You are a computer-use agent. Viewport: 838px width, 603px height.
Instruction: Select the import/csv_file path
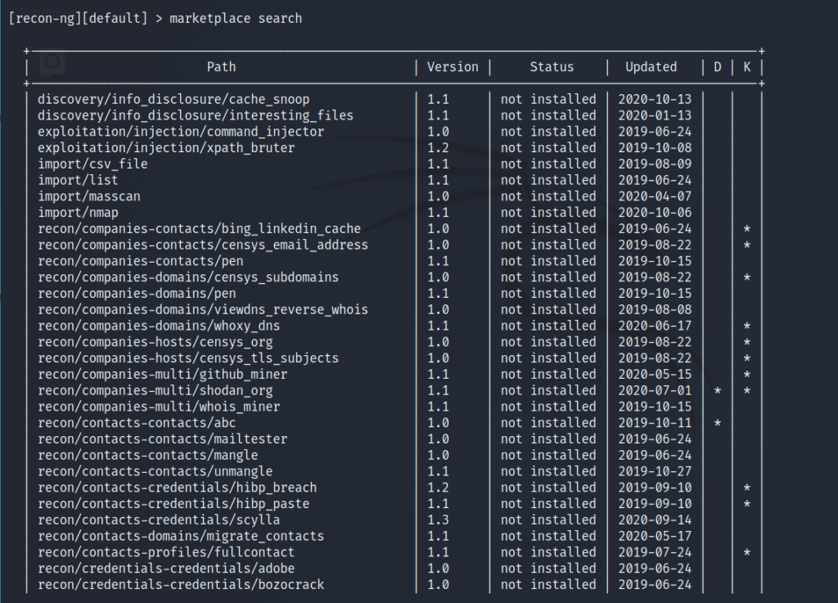pos(92,164)
